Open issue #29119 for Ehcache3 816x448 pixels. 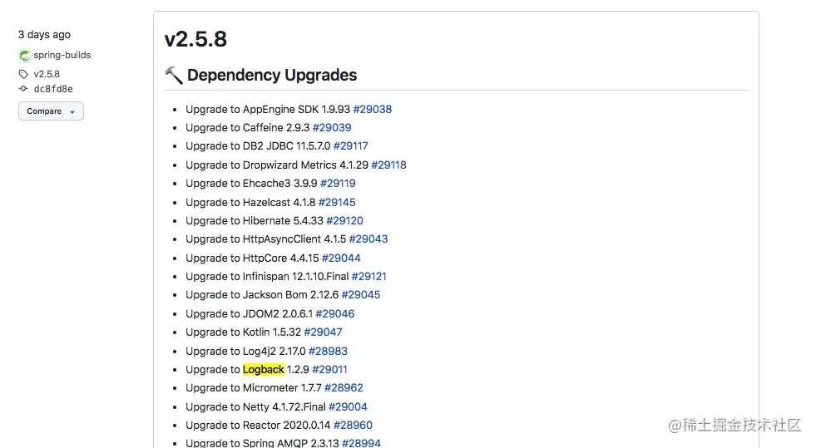point(338,184)
